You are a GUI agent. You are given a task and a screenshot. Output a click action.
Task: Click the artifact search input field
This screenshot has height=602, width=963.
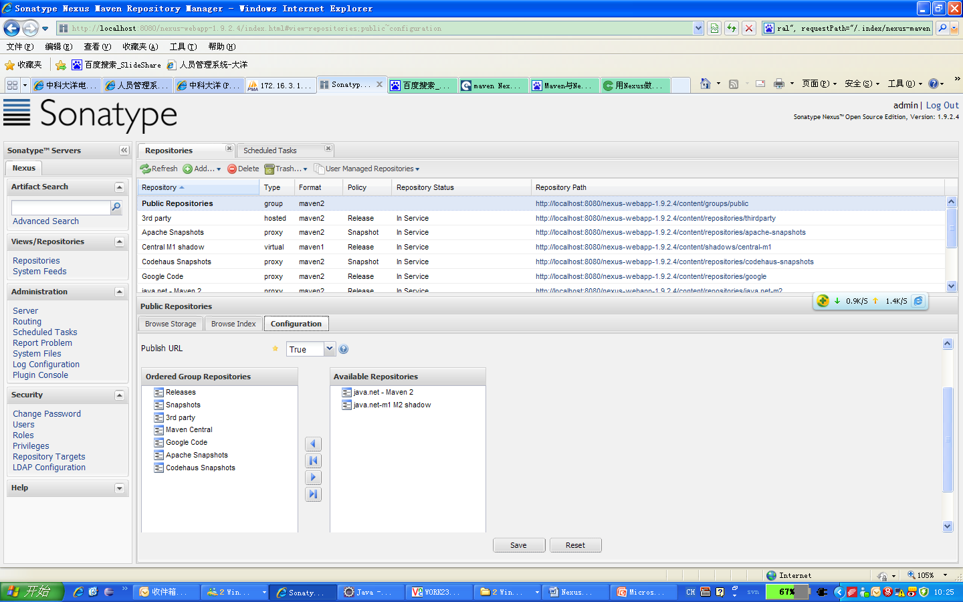[x=61, y=207]
